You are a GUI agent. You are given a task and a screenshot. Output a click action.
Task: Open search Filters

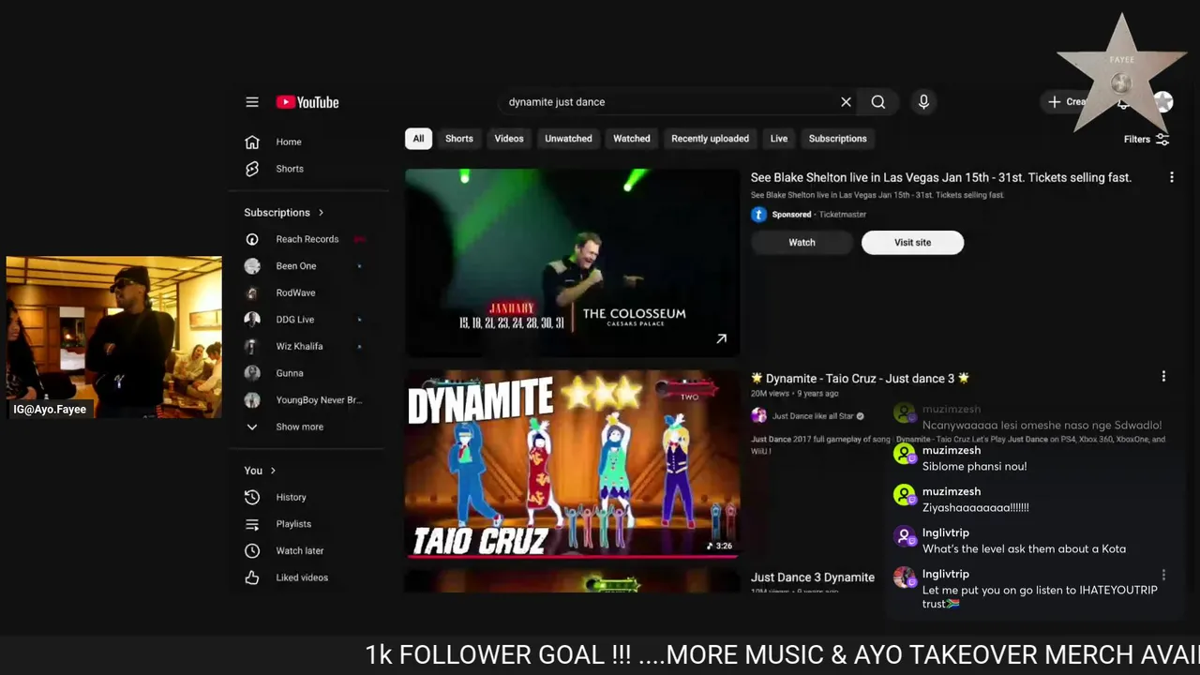(1147, 139)
